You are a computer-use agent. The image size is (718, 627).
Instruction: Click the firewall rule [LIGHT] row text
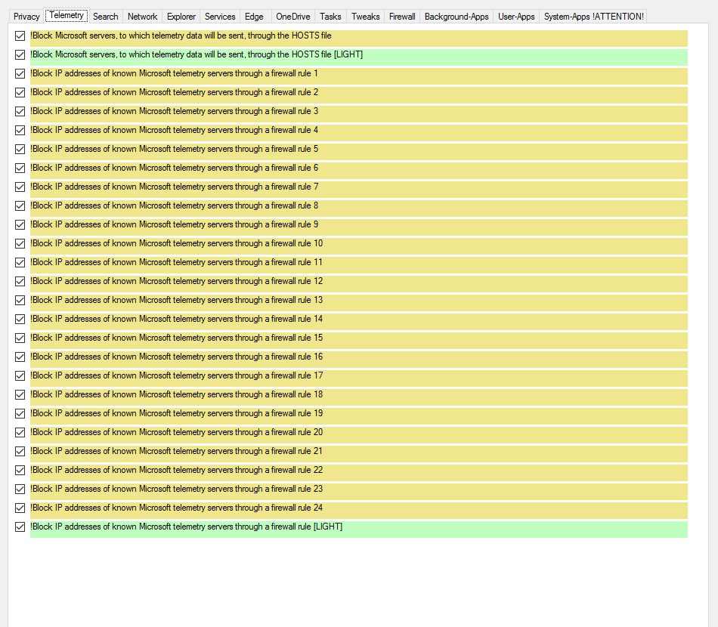[x=187, y=527]
